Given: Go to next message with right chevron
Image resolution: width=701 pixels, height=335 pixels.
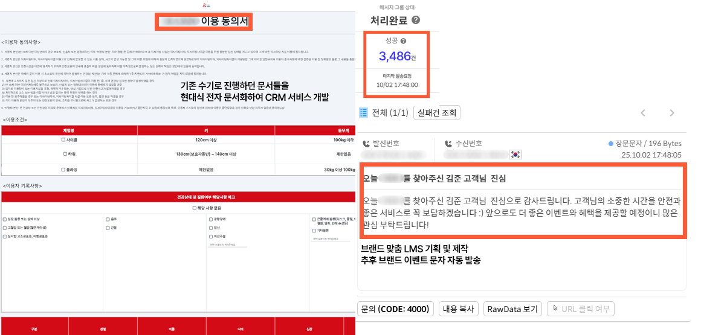Looking at the screenshot, I should click(672, 113).
